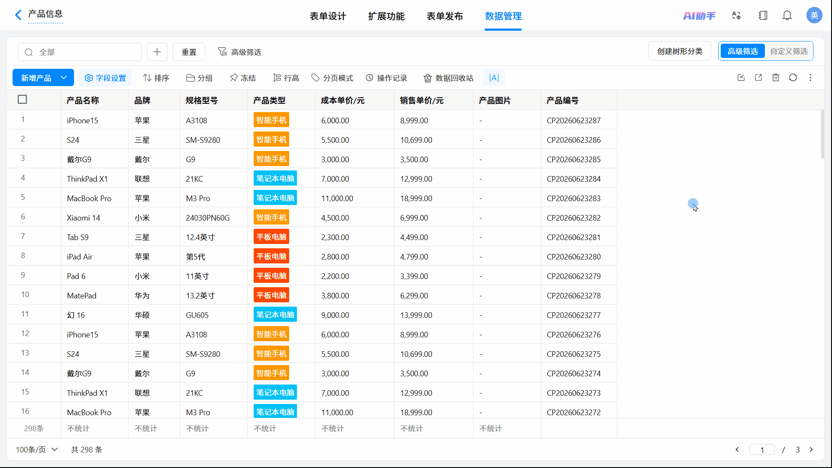Go back using the left arrow icon
832x468 pixels.
tap(18, 15)
